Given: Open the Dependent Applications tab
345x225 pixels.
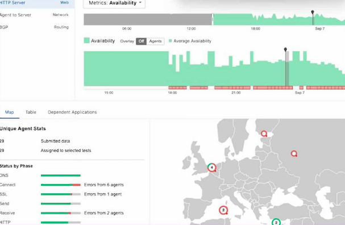Looking at the screenshot, I should (x=72, y=112).
